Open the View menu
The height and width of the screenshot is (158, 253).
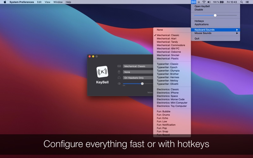tap(47, 2)
